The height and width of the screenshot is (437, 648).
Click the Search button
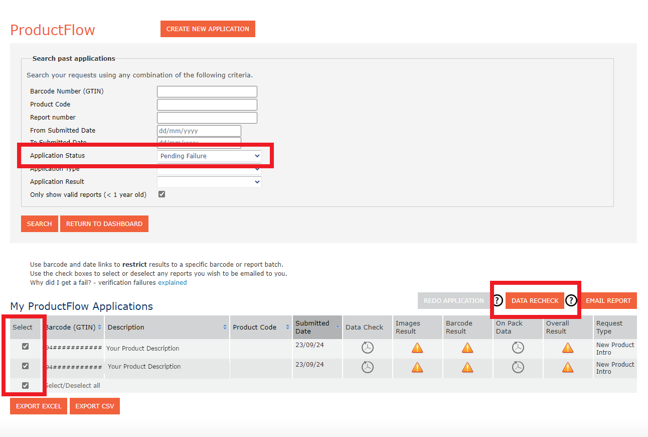[40, 224]
